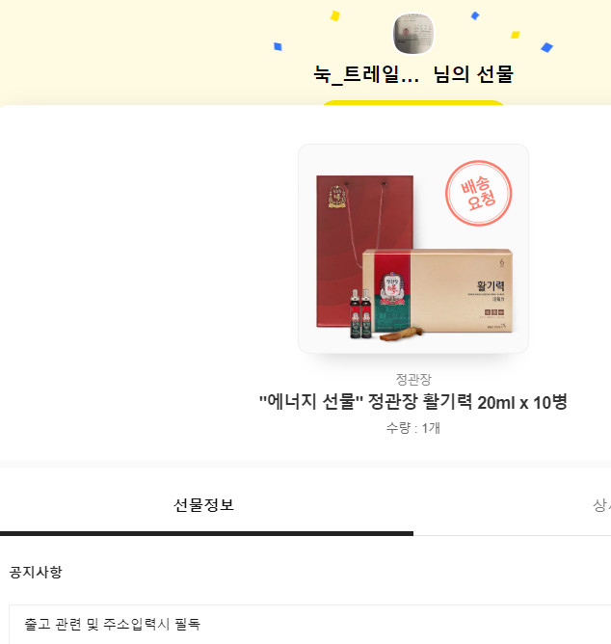
Task: Click the 활기력 gold gift box image
Action: coord(438,290)
